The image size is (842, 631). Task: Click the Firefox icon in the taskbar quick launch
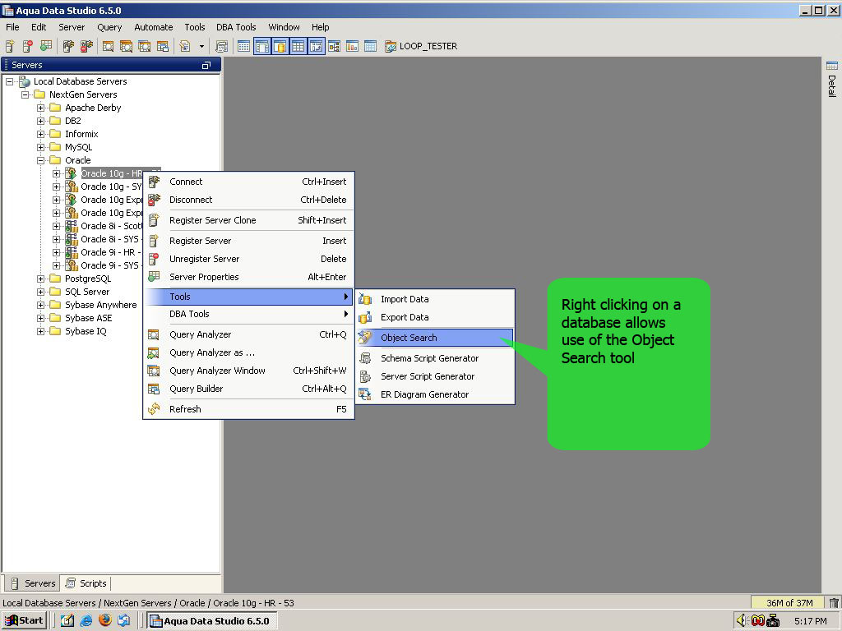105,620
